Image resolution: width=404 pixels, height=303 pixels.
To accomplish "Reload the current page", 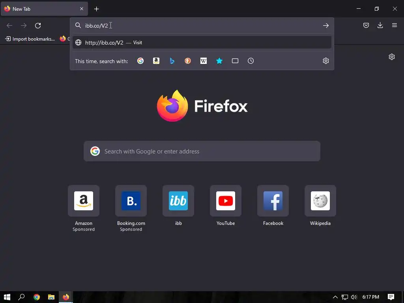I will click(x=38, y=26).
